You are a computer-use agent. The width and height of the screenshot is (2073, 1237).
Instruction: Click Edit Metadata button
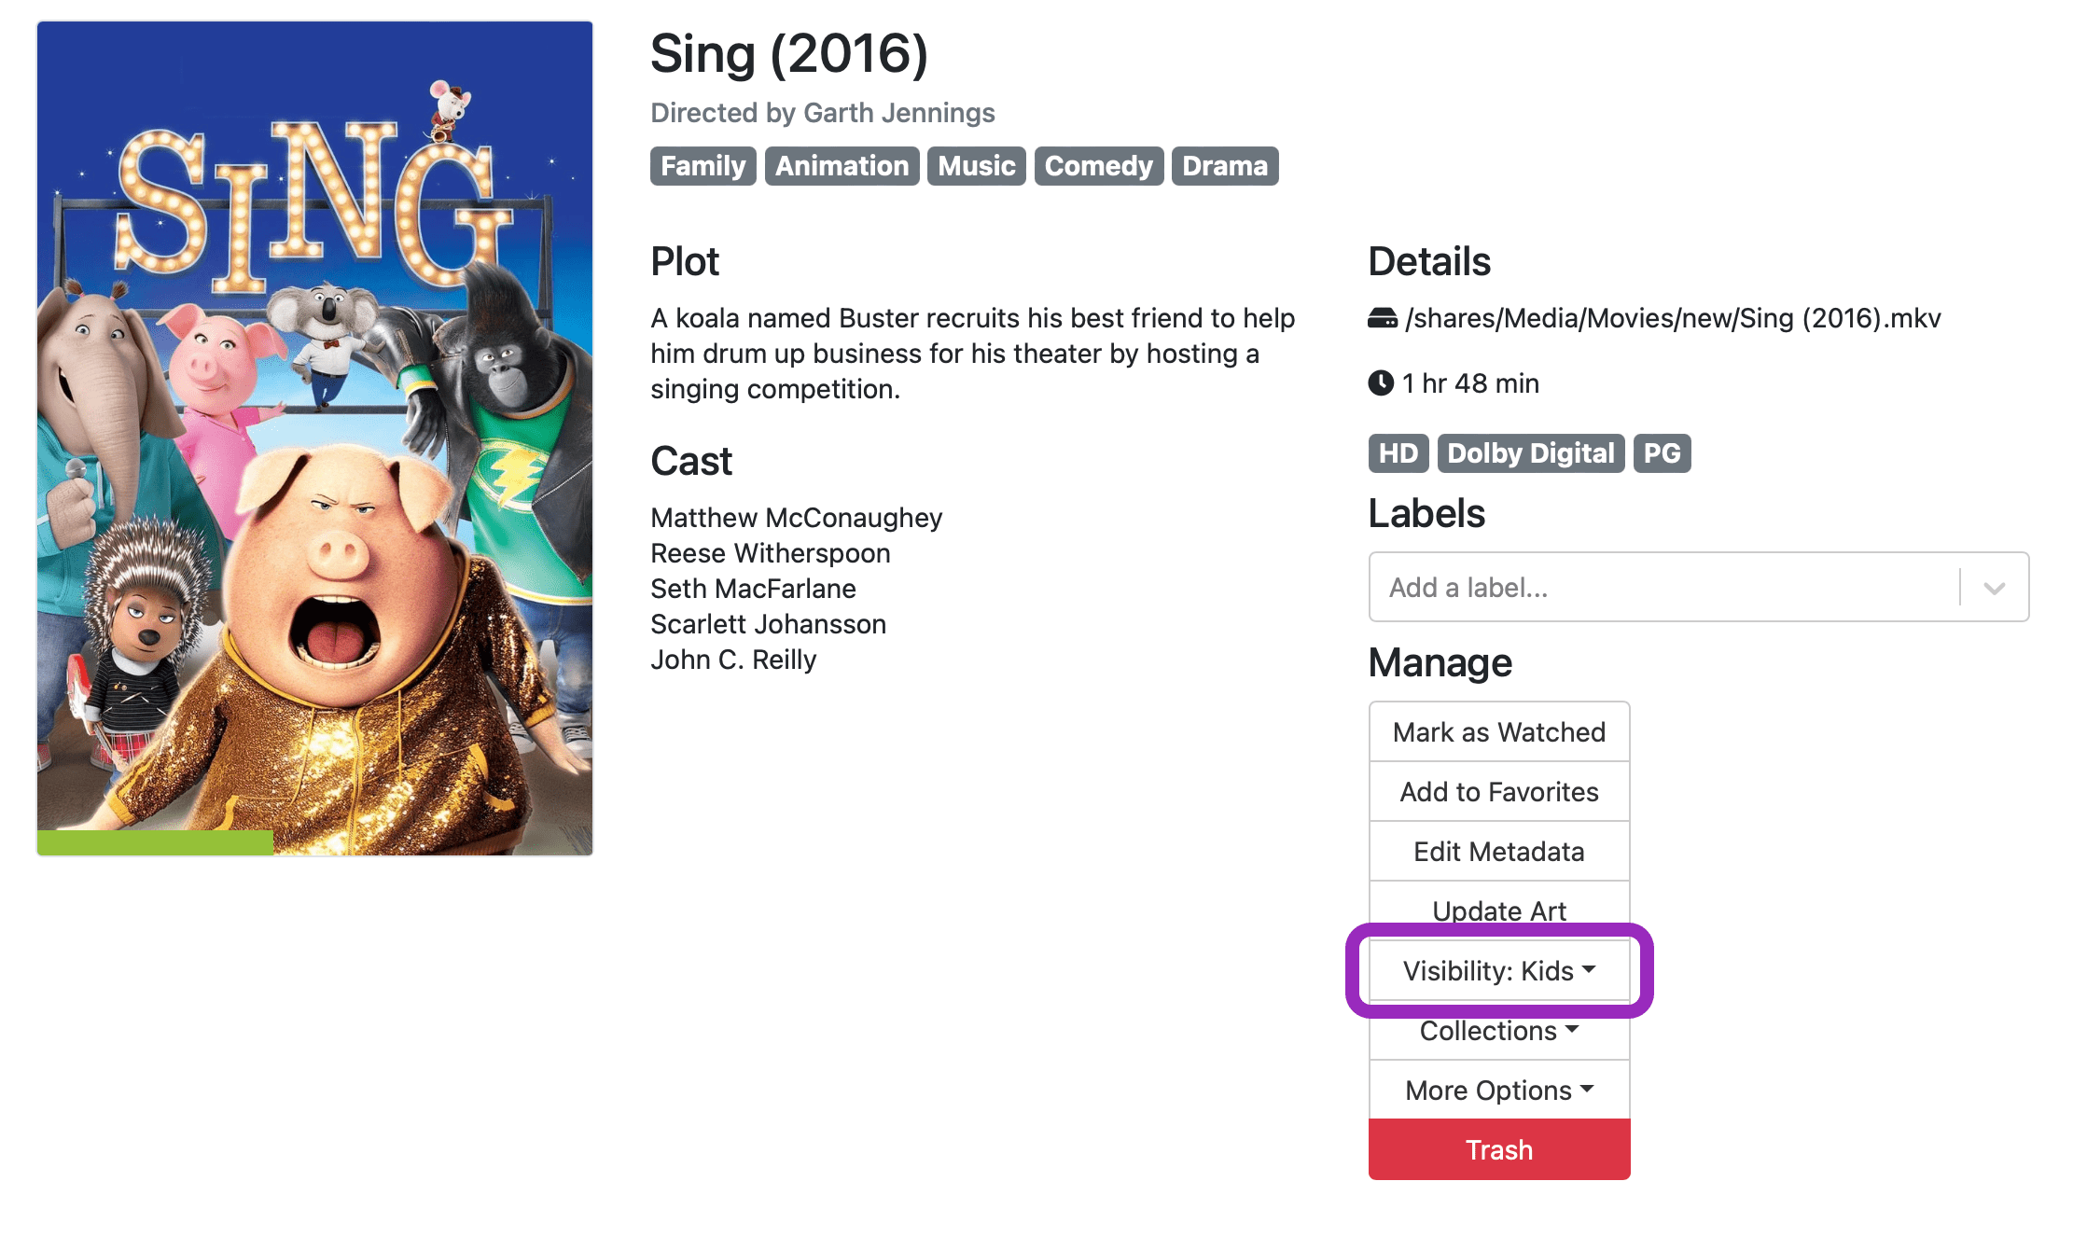point(1498,852)
